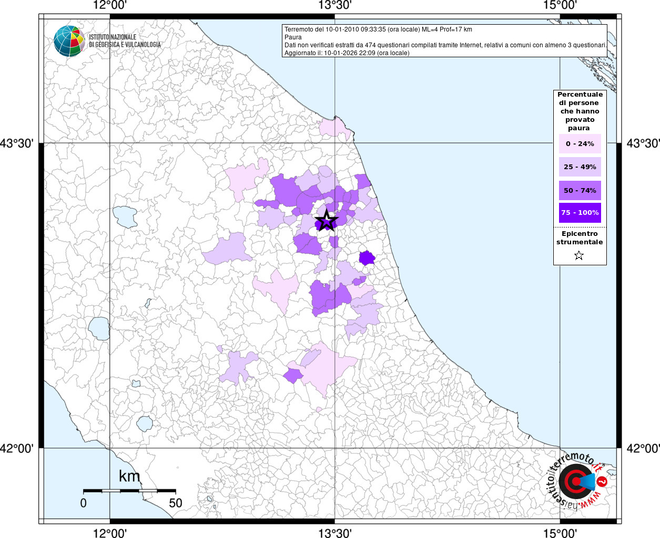Screen dimensions: 660x538
Task: Click the 'km' scale bar label
Action: (x=129, y=477)
